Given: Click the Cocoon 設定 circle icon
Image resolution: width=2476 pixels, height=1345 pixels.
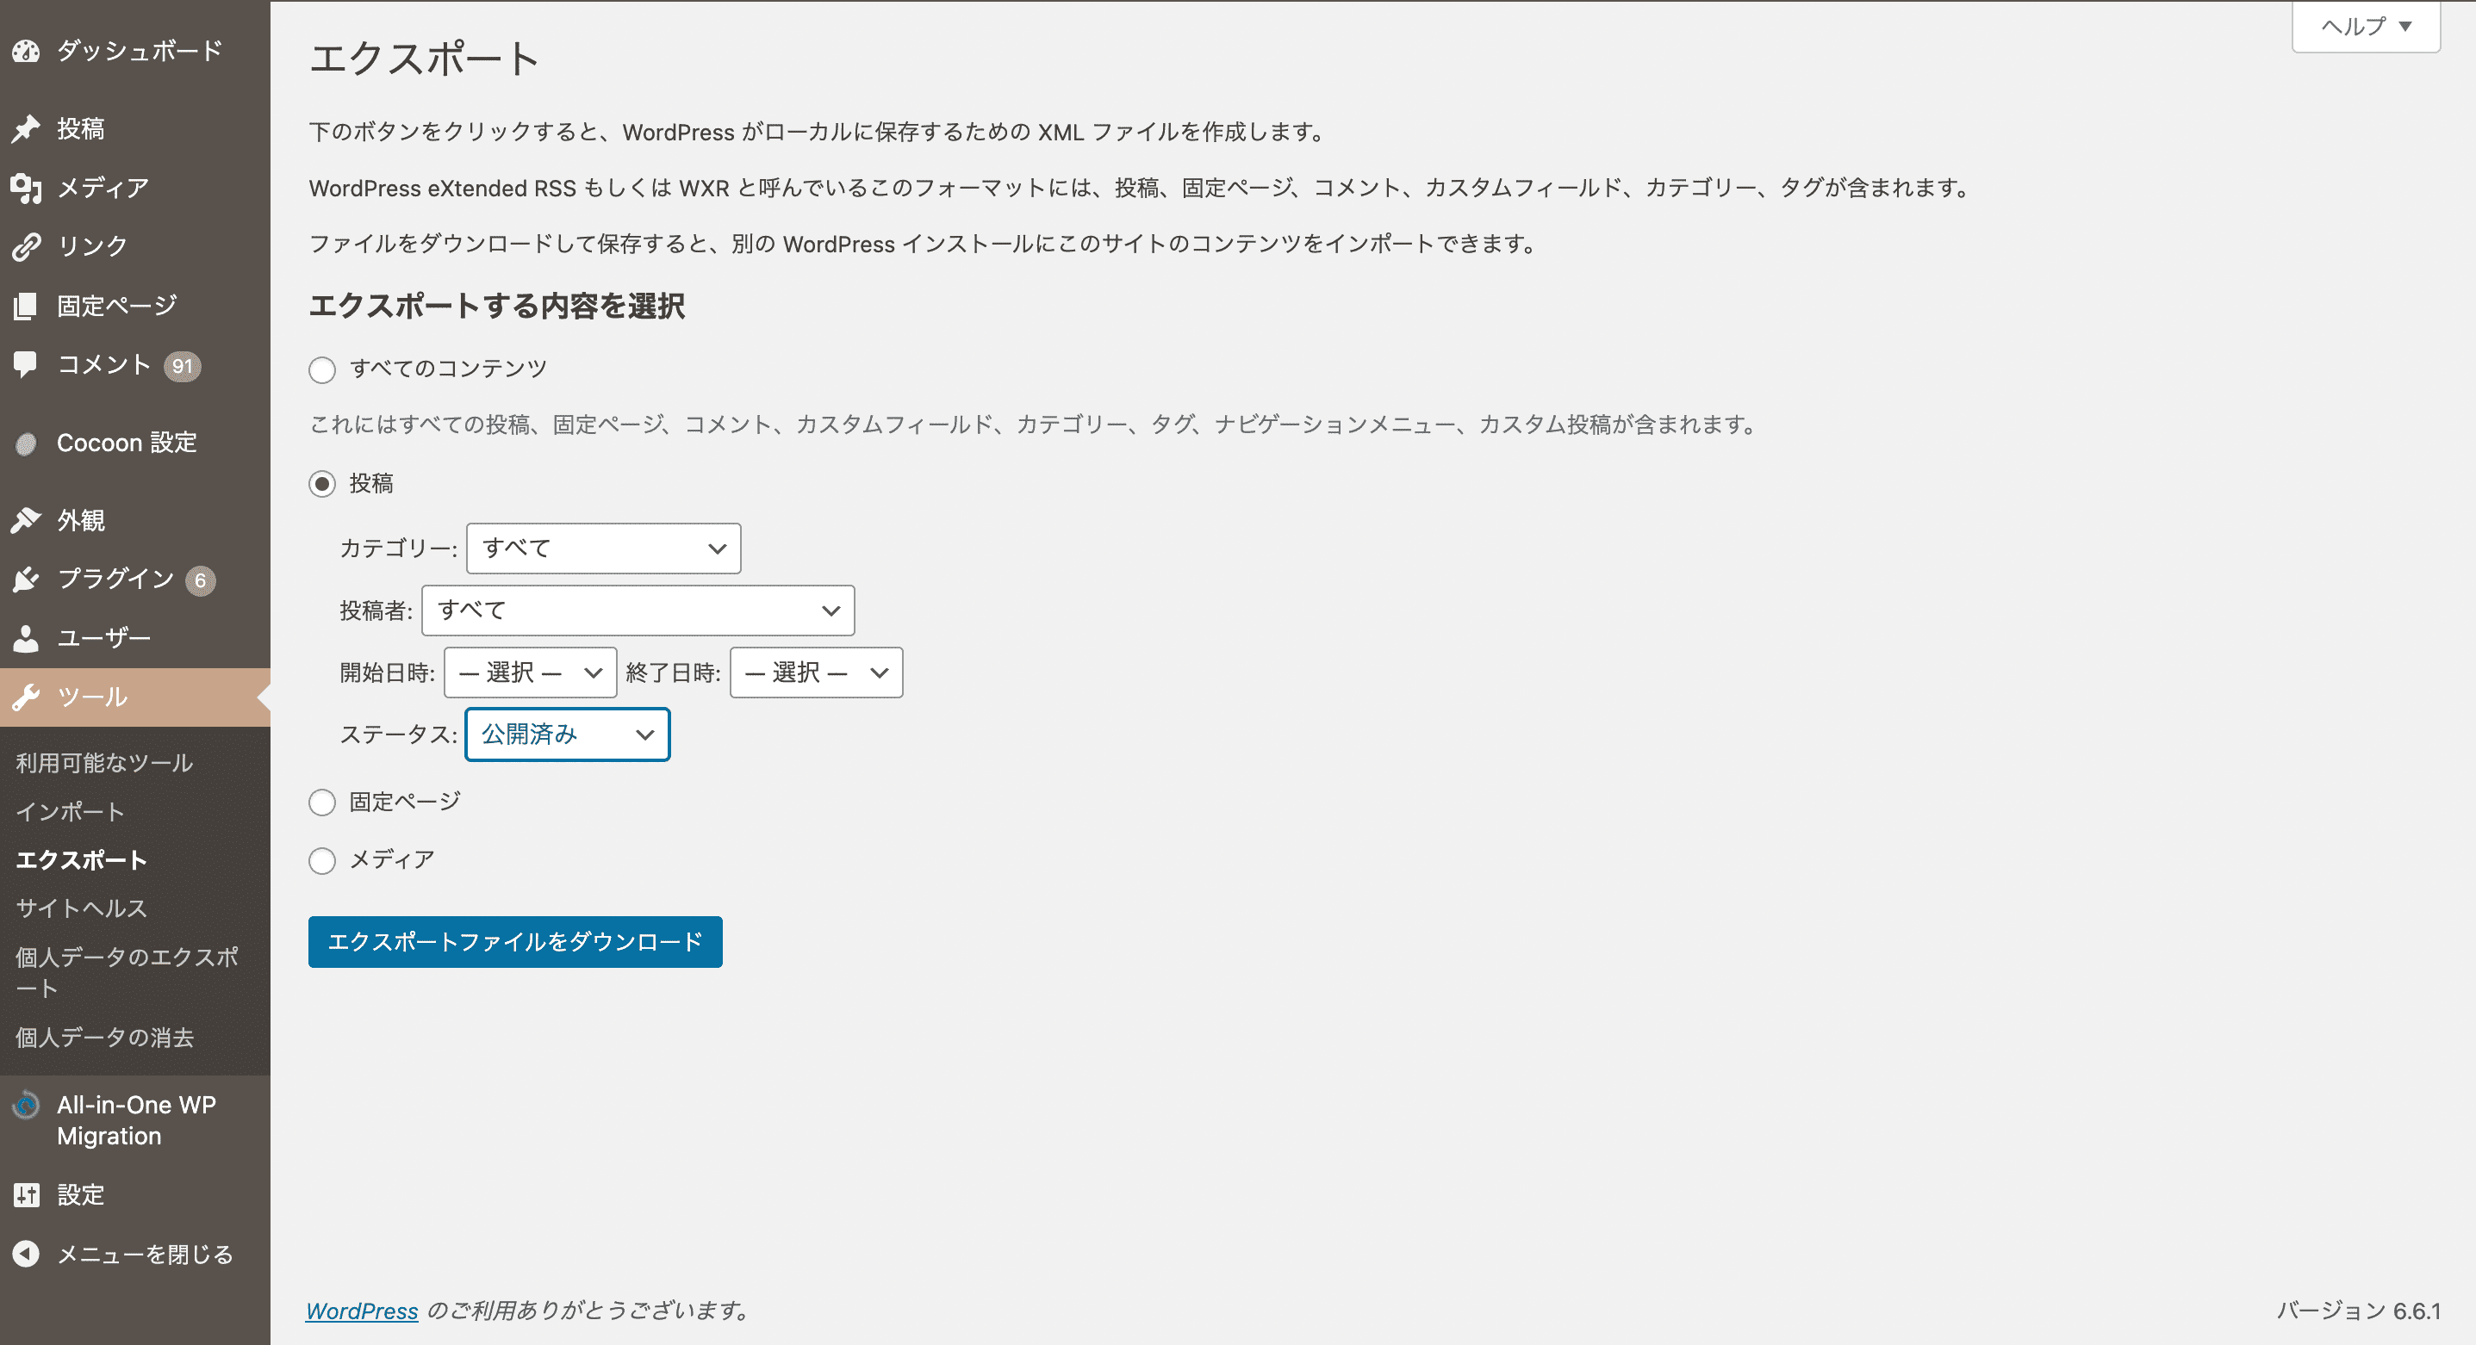Looking at the screenshot, I should [26, 443].
